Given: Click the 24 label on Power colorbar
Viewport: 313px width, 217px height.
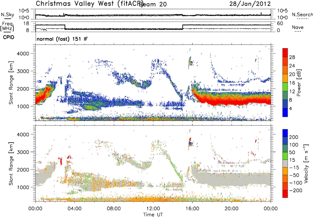Looking at the screenshot, I should pos(292,66).
